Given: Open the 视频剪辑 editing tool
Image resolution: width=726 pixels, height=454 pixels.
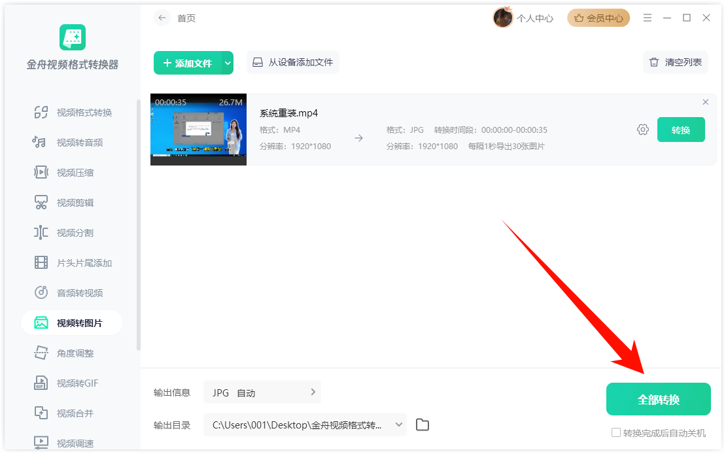Looking at the screenshot, I should (x=72, y=202).
